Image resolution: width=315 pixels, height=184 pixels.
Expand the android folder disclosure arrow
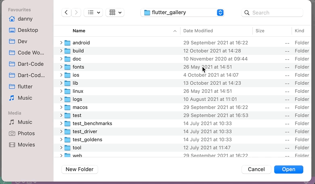click(x=61, y=42)
